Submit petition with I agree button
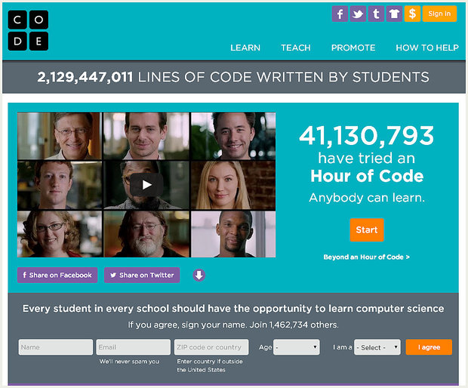The height and width of the screenshot is (388, 468). click(x=429, y=347)
